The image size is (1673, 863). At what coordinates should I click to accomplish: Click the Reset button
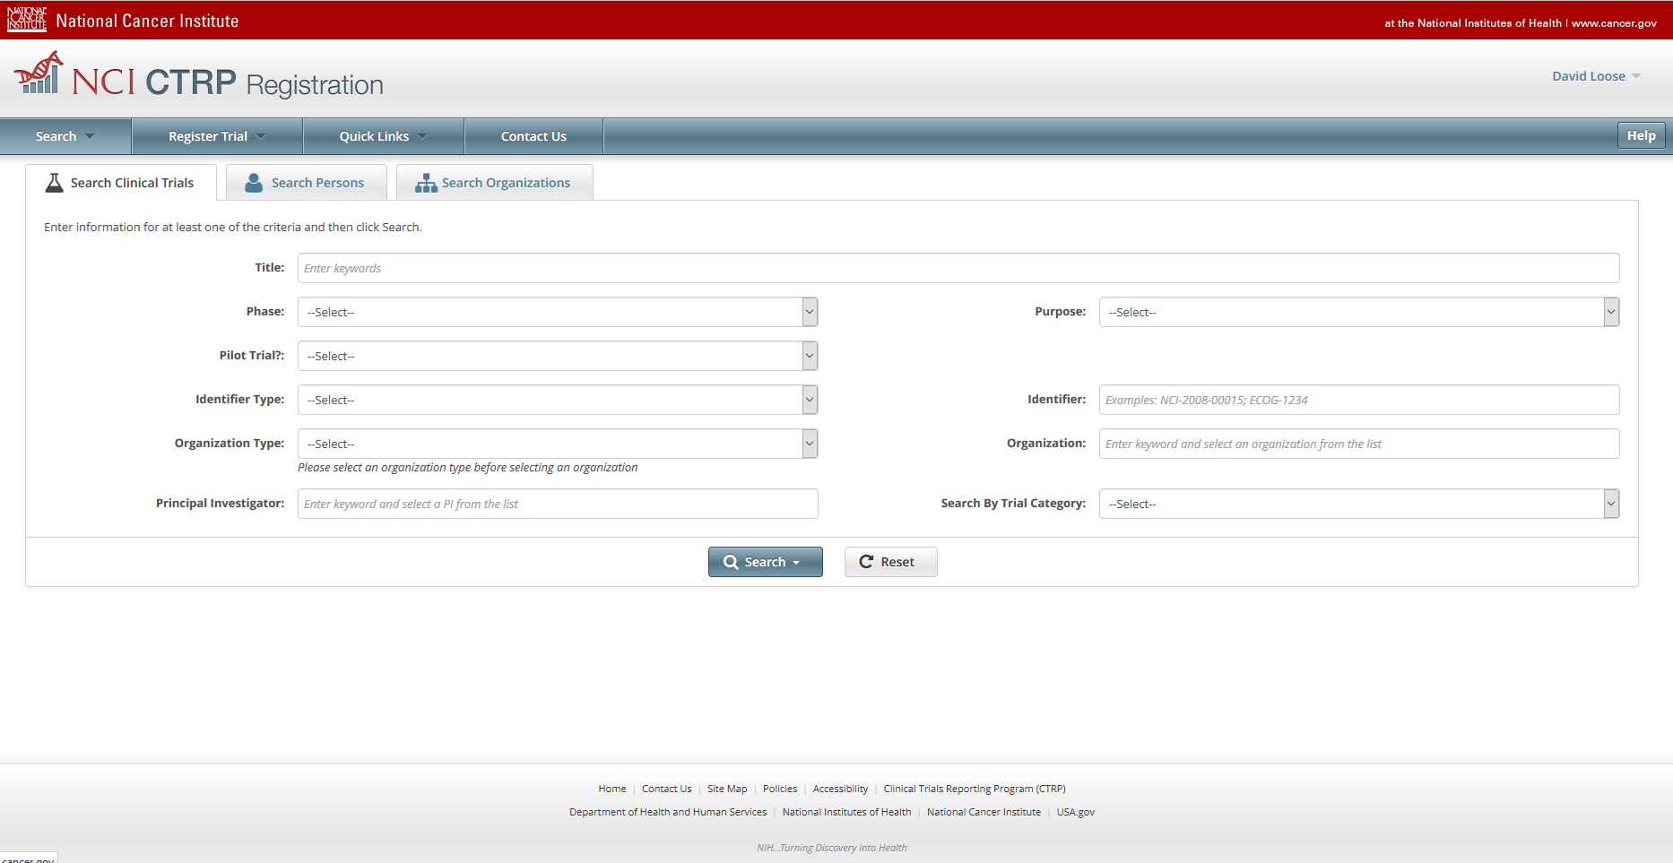pyautogui.click(x=890, y=562)
